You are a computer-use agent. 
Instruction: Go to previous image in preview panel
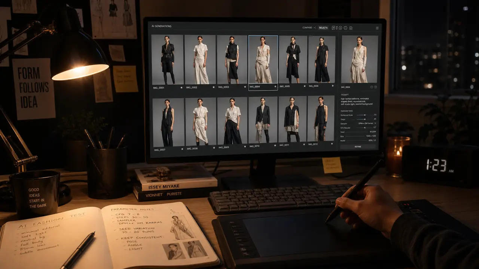372,87
